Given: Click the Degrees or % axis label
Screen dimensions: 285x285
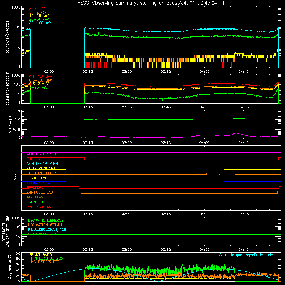Looking at the screenshot, I should pyautogui.click(x=9, y=267).
